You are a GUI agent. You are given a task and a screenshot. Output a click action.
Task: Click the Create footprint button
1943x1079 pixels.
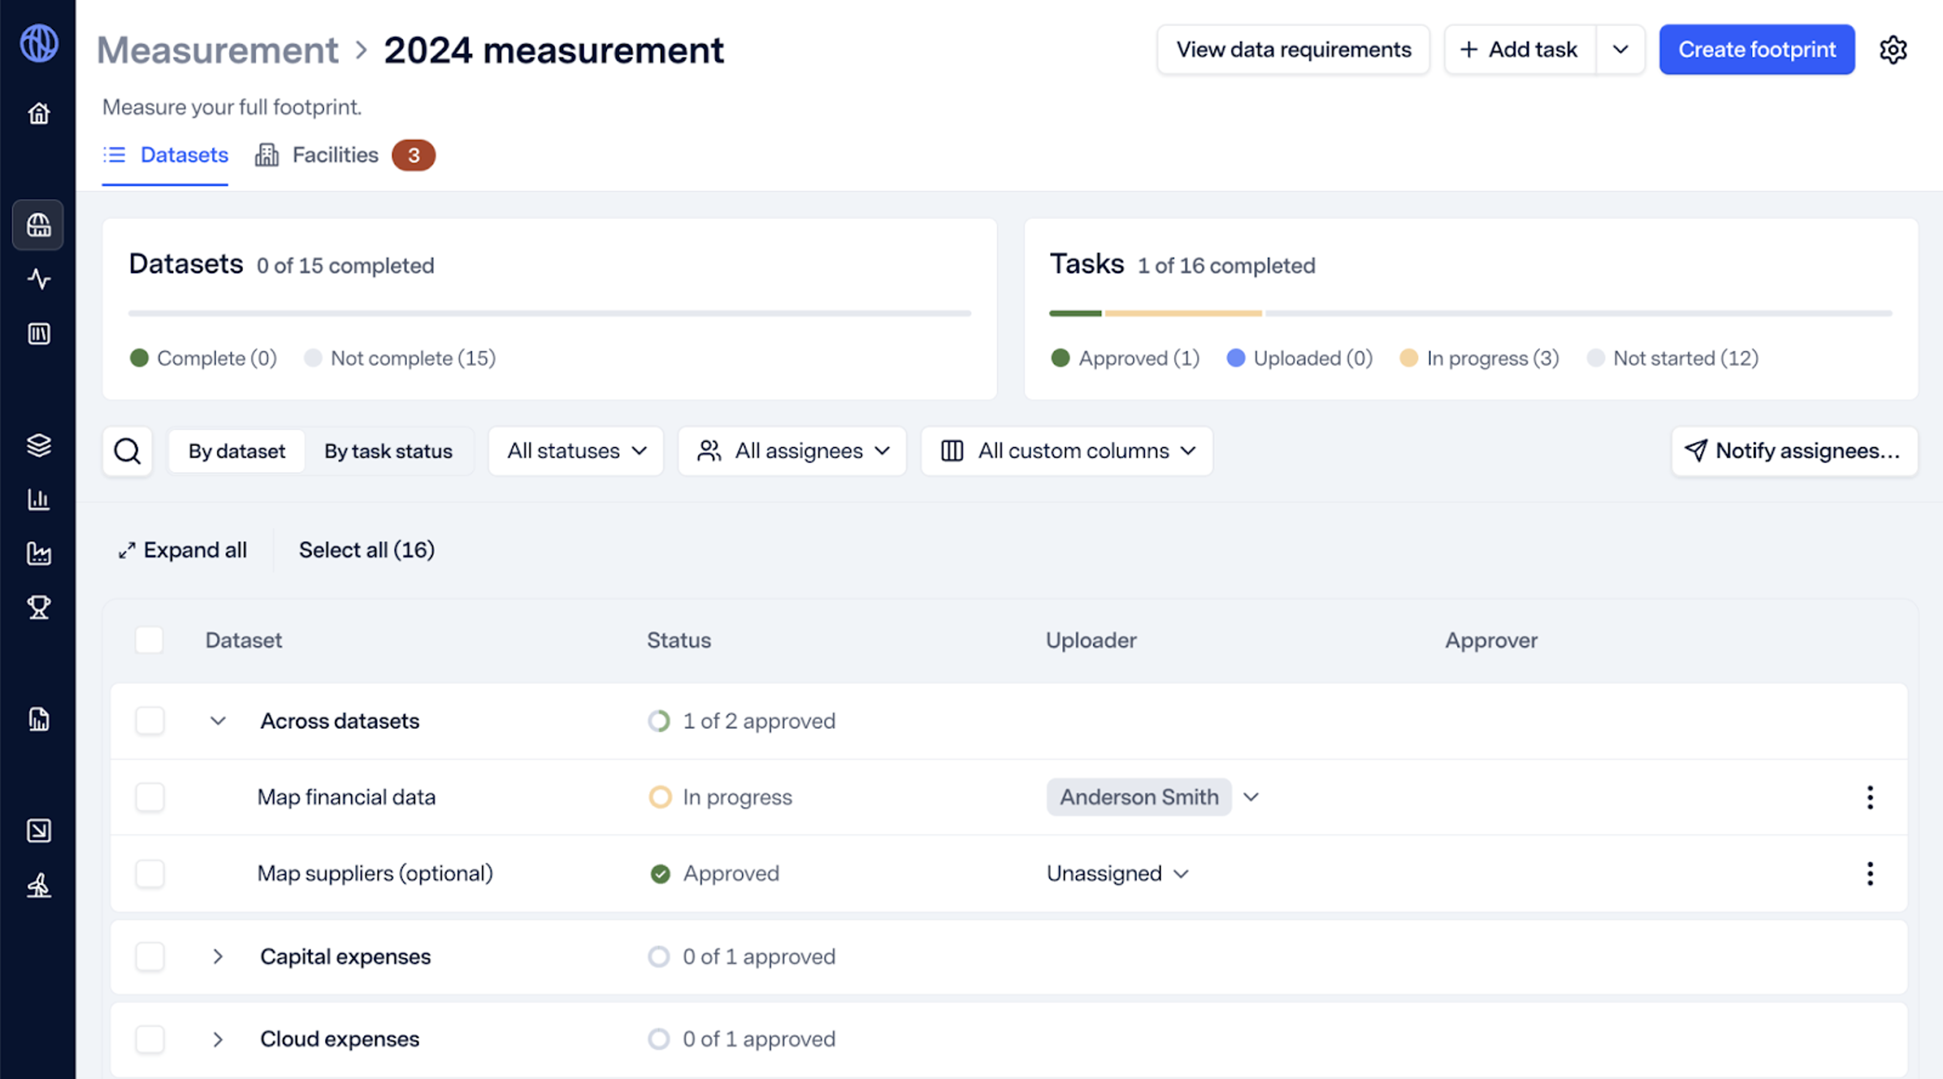click(1756, 50)
